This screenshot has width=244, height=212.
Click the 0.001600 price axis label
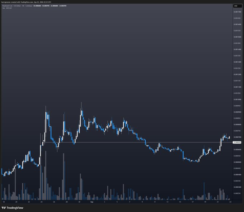[x=237, y=24]
